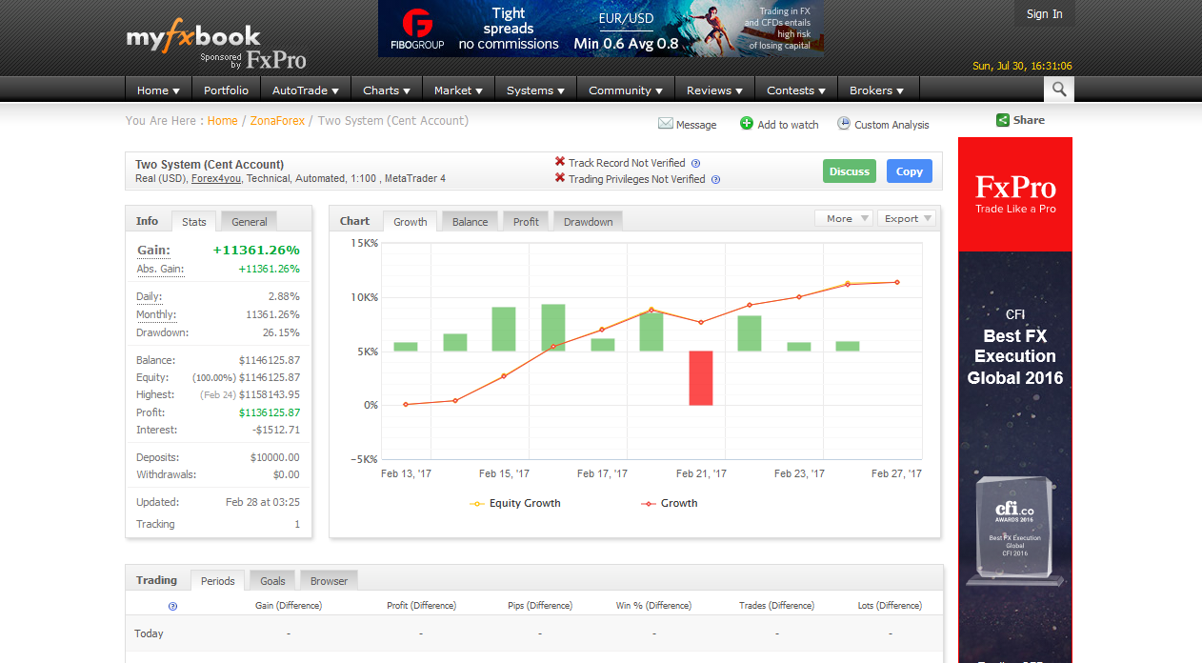The width and height of the screenshot is (1202, 663).
Task: Open the Community dropdown menu
Action: 626,90
